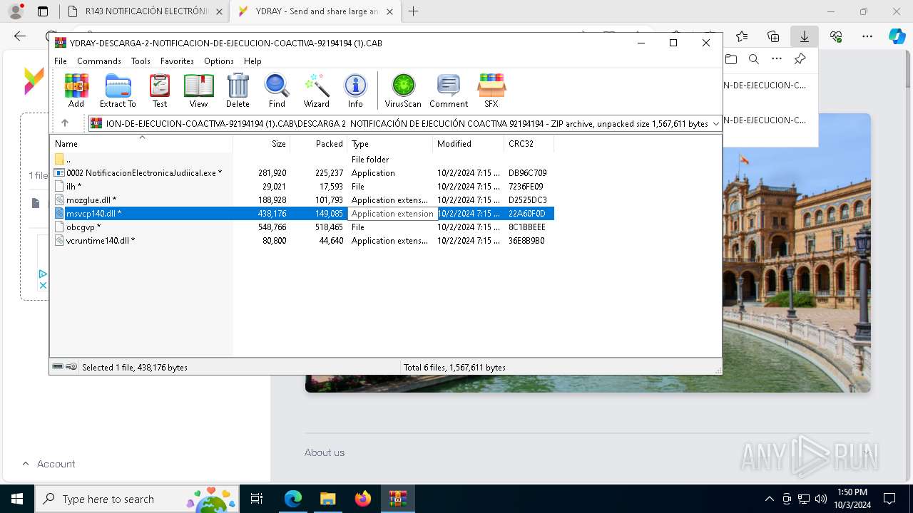Sort by the Packed column header
This screenshot has width=913, height=513.
point(318,144)
